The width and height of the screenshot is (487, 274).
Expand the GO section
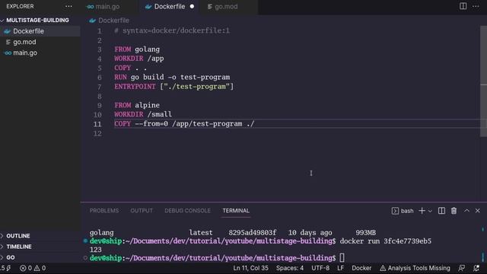click(10, 257)
